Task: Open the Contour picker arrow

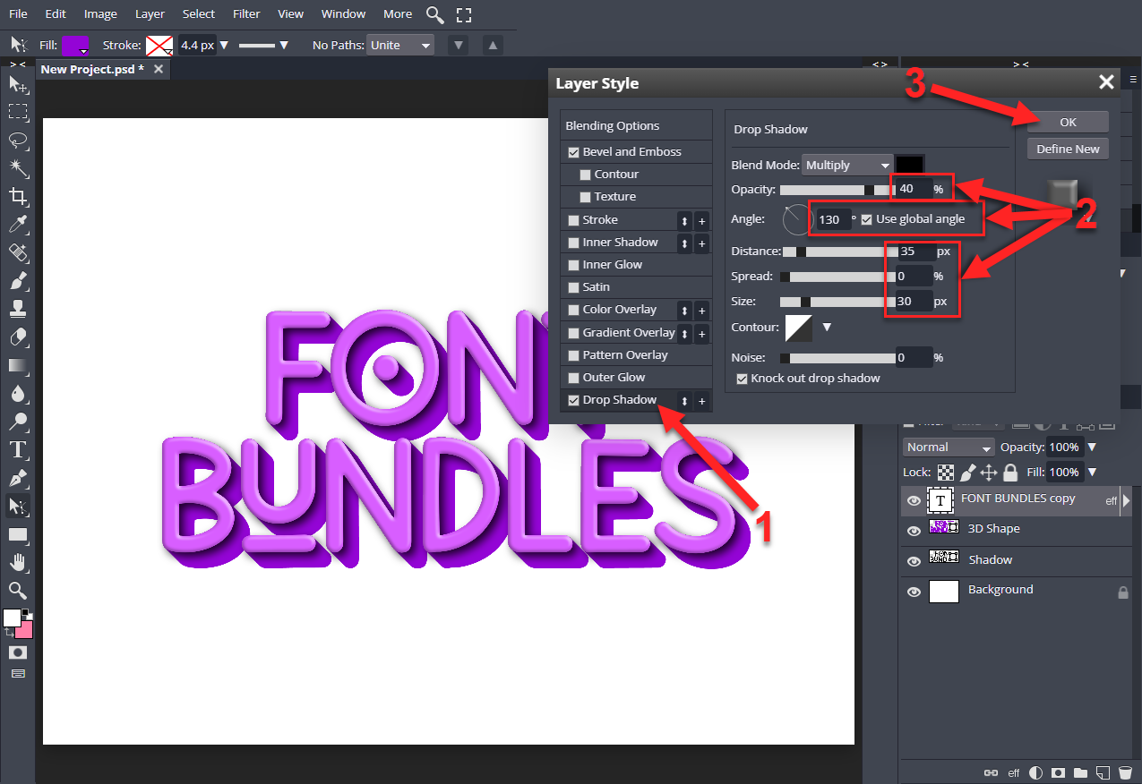Action: (827, 328)
